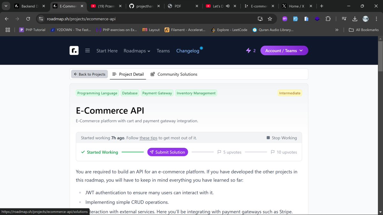This screenshot has width=383, height=215.
Task: Click the page vertical scrollbar thumb
Action: pyautogui.click(x=380, y=56)
